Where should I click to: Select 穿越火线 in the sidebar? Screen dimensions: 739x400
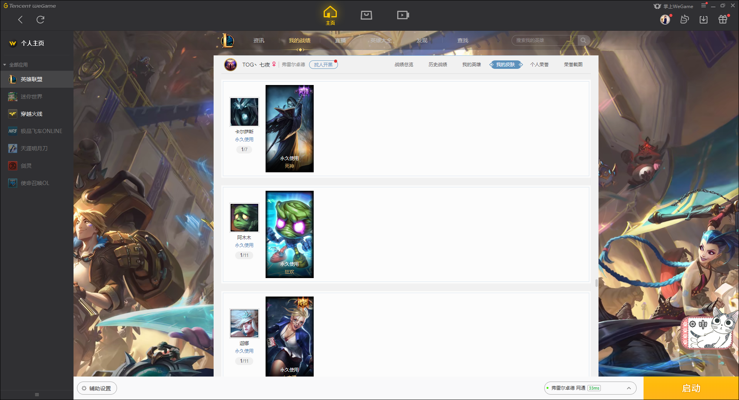pos(37,114)
